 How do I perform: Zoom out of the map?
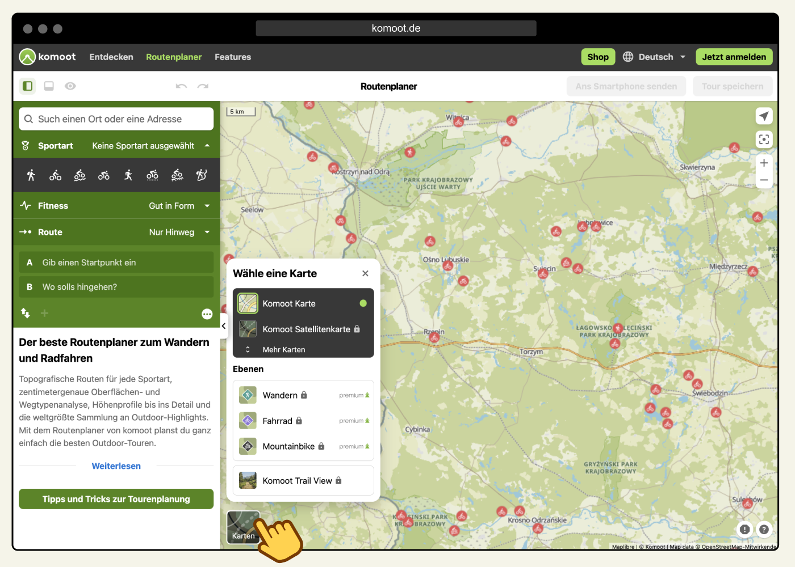point(764,180)
